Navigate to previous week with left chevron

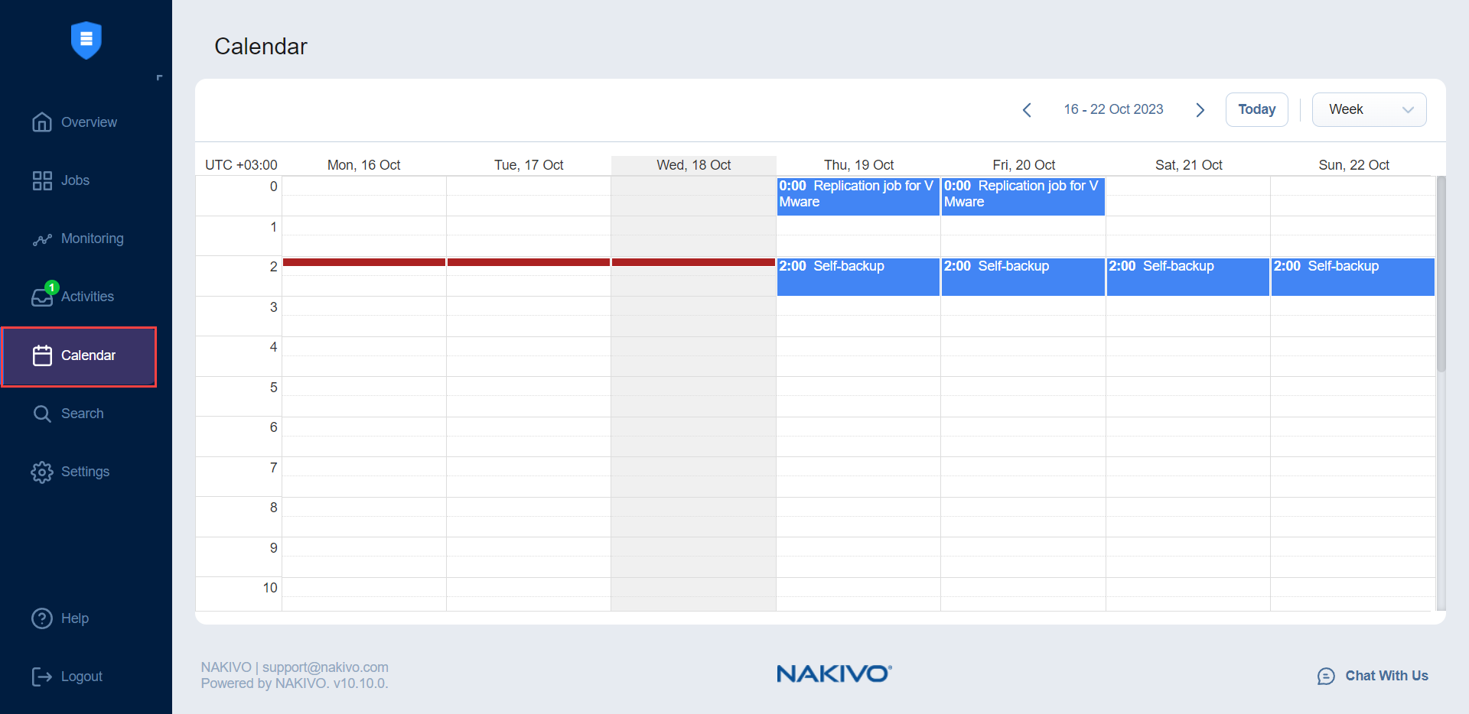[1026, 109]
